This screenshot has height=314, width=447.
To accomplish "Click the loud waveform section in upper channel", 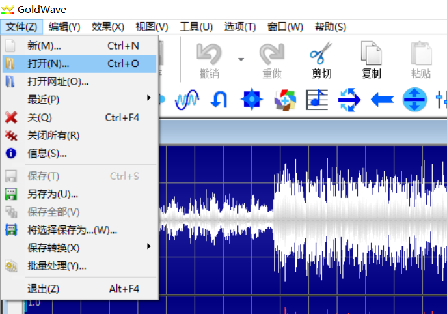I will click(x=360, y=220).
